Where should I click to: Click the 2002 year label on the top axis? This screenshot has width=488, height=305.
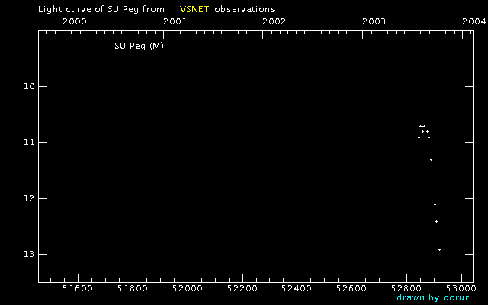(x=274, y=21)
